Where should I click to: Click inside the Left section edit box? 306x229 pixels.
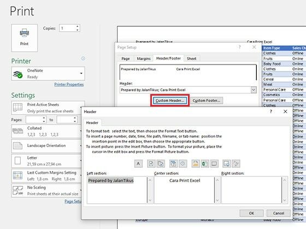tap(117, 190)
